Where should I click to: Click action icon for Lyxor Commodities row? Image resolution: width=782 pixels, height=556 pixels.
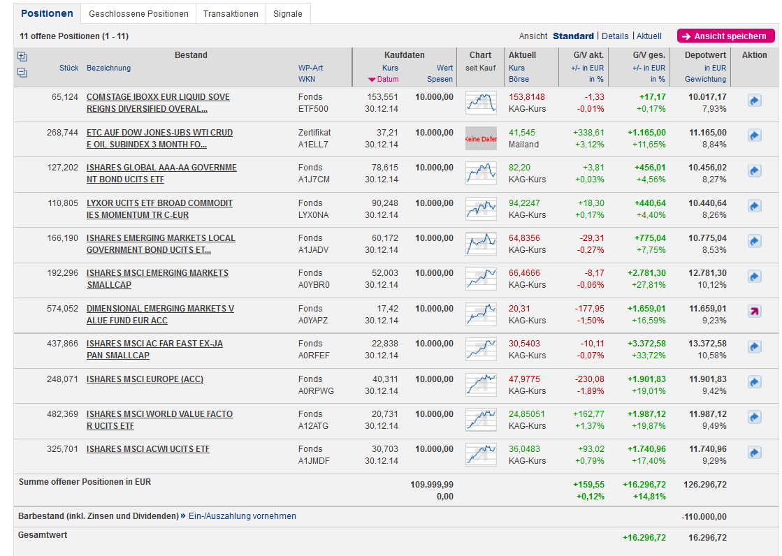(754, 206)
